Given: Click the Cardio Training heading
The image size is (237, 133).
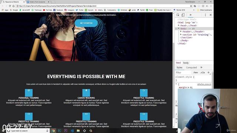Looking at the screenshot, I should pos(86,98).
